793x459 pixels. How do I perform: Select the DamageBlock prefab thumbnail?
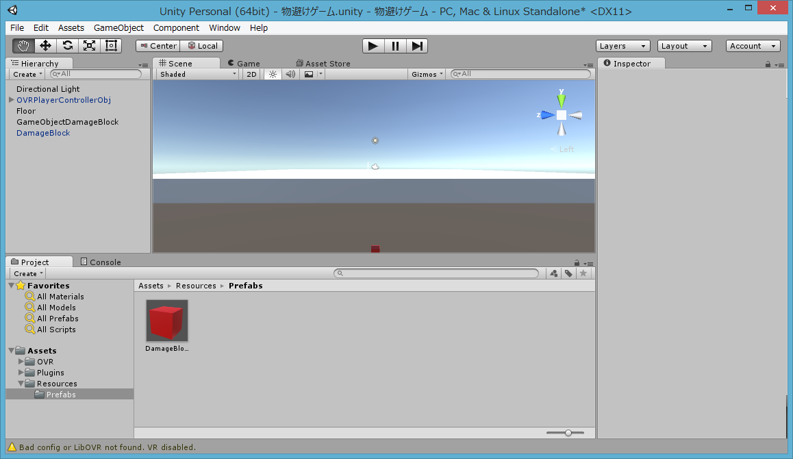coord(167,321)
